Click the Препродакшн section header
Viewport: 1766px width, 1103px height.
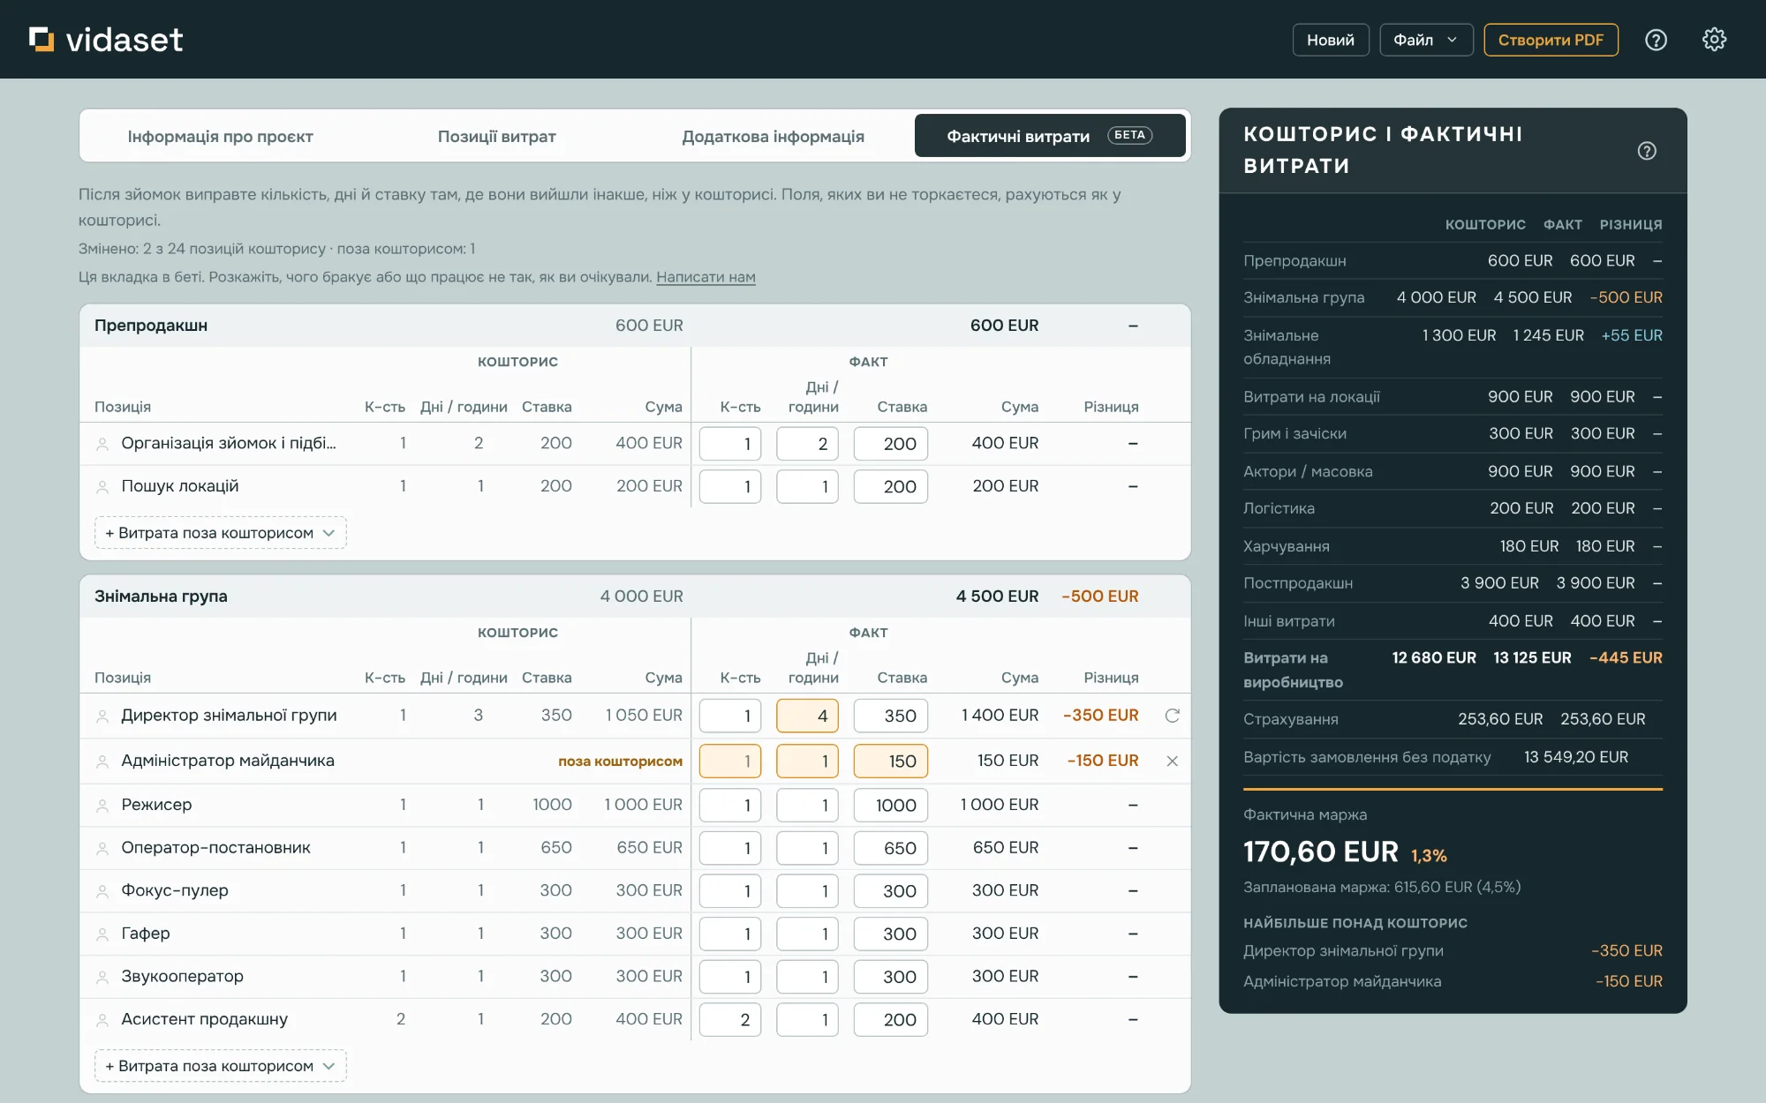point(635,326)
